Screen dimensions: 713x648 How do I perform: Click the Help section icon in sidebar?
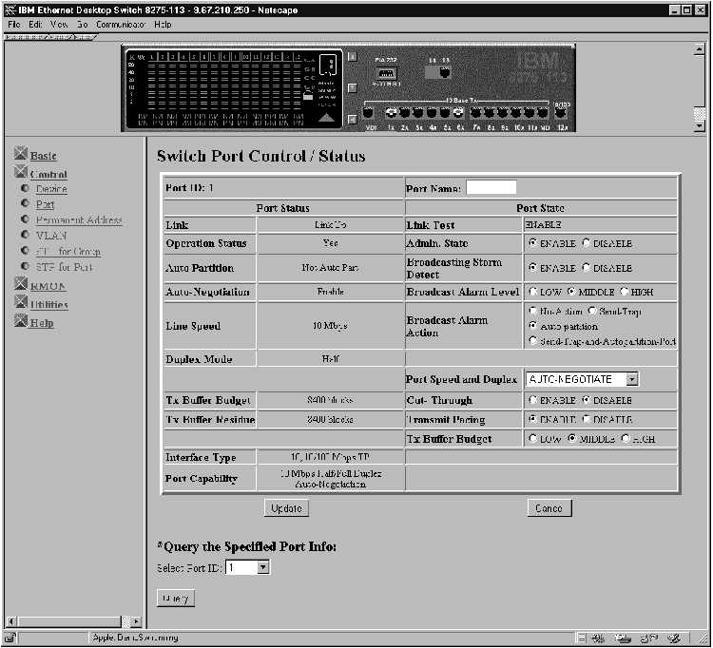(21, 322)
